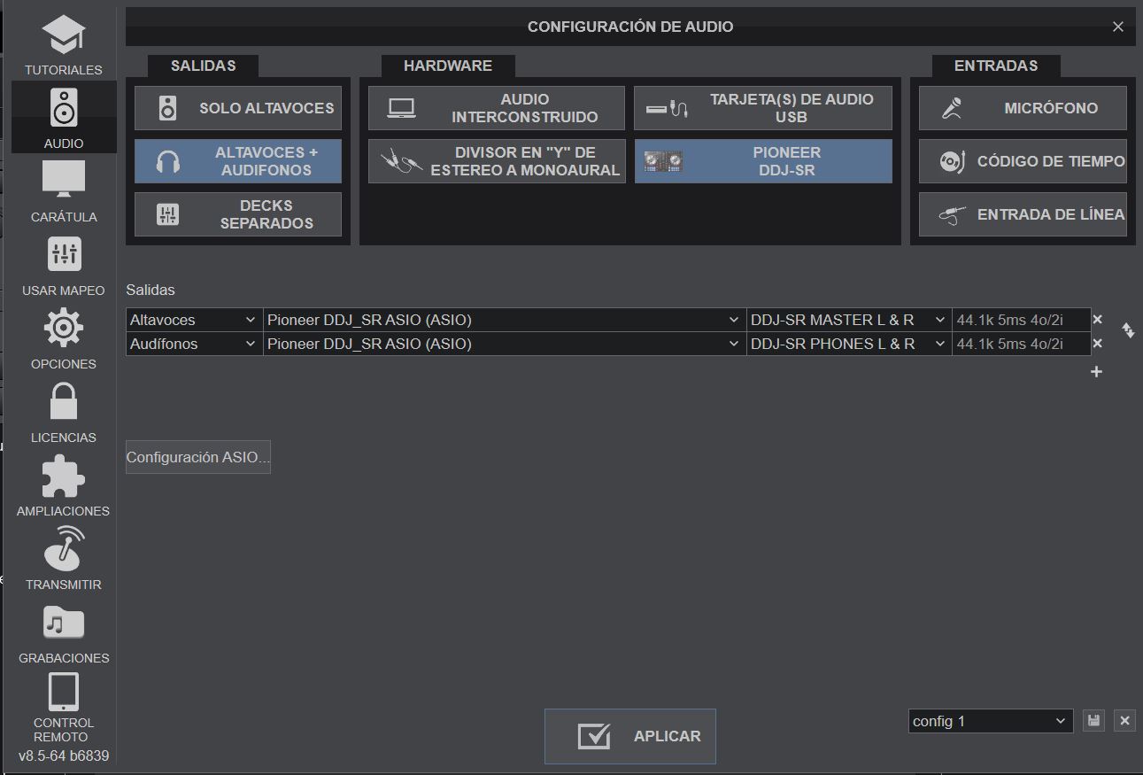The image size is (1143, 775).
Task: Open the Tutoriales section in sidebar
Action: pos(64,44)
